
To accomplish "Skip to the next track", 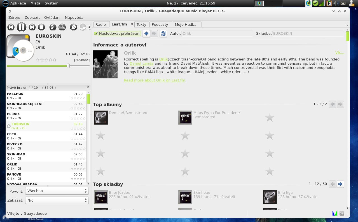I will tap(32, 27).
